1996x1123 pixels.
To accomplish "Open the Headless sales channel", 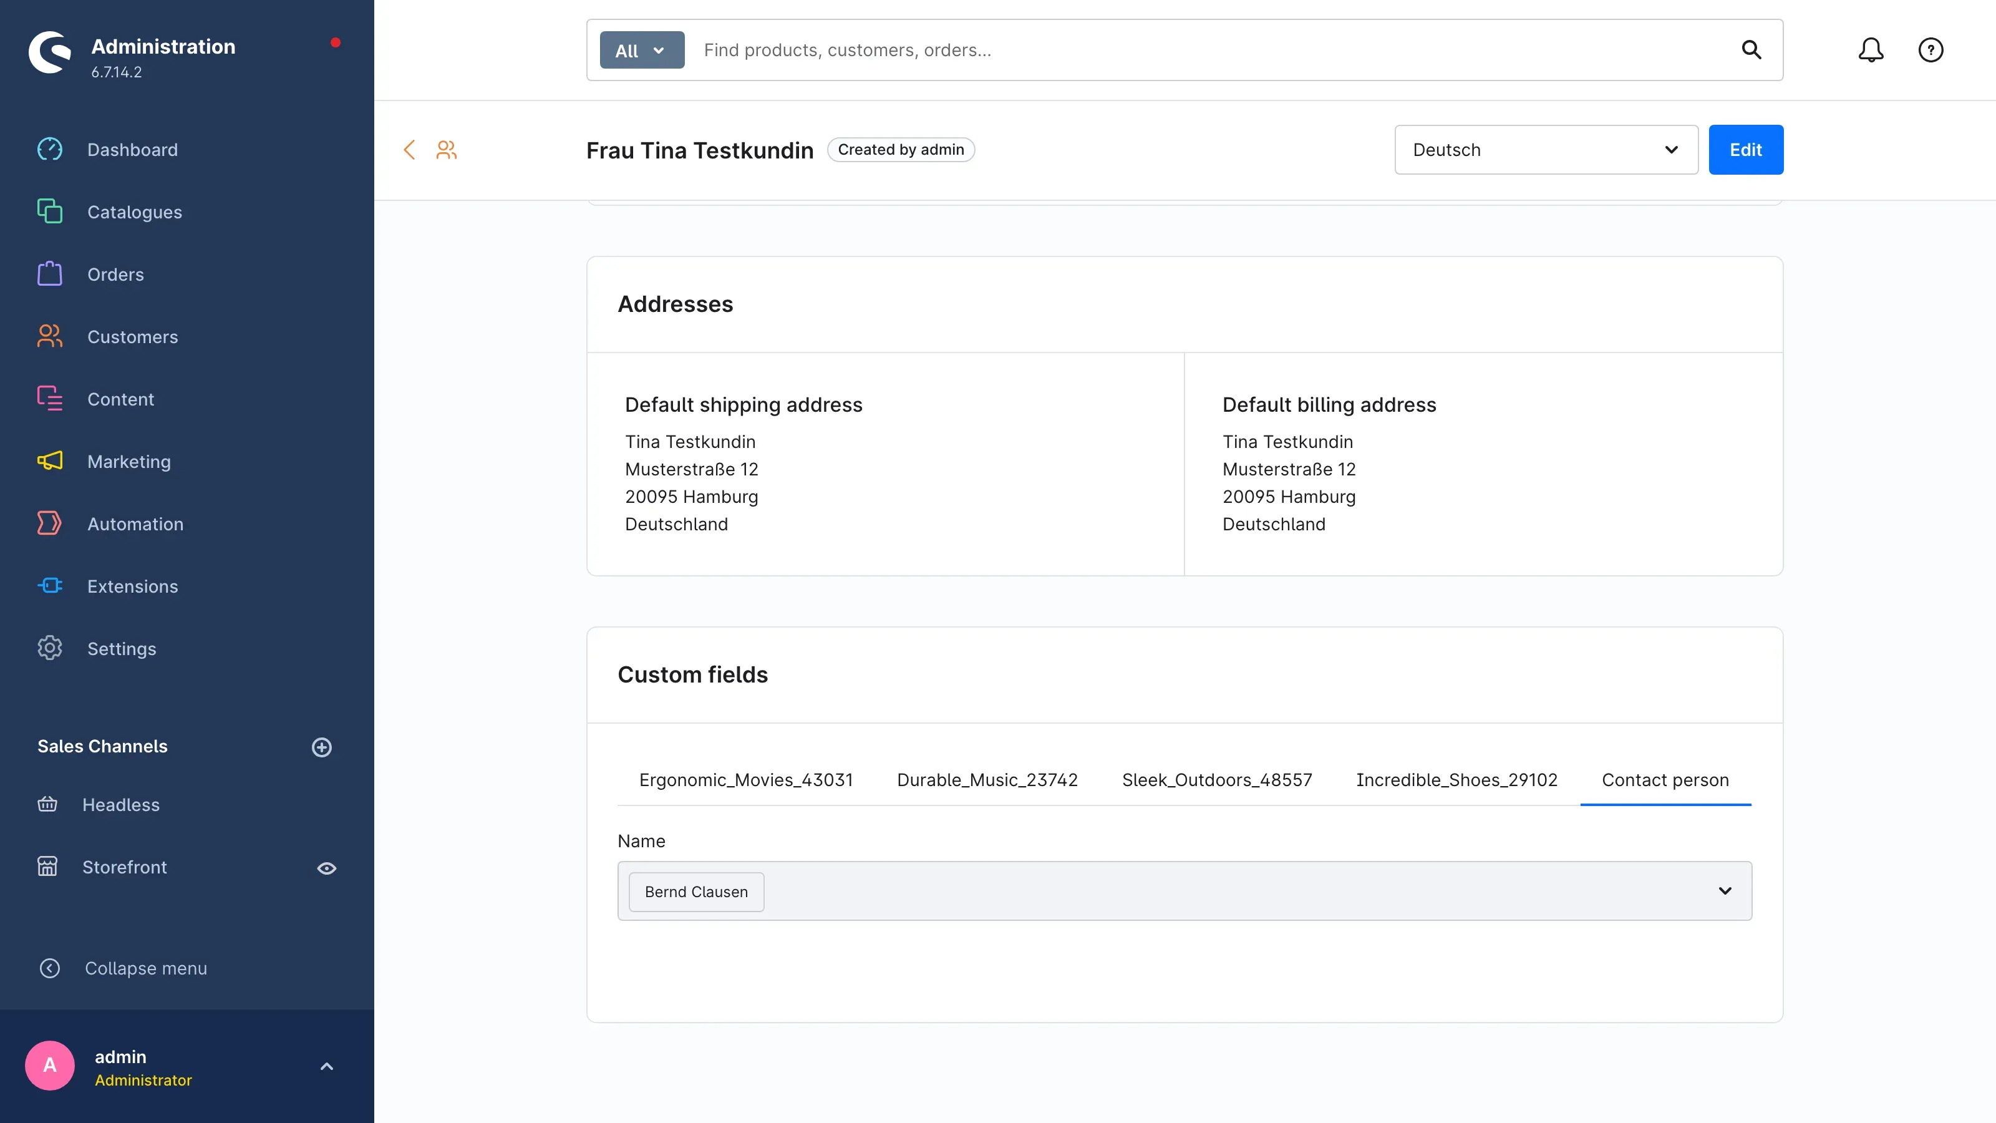I will (121, 804).
